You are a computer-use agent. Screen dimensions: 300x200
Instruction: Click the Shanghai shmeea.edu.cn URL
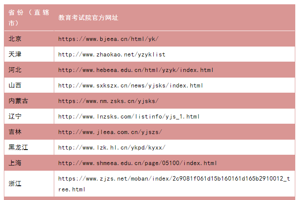137,163
